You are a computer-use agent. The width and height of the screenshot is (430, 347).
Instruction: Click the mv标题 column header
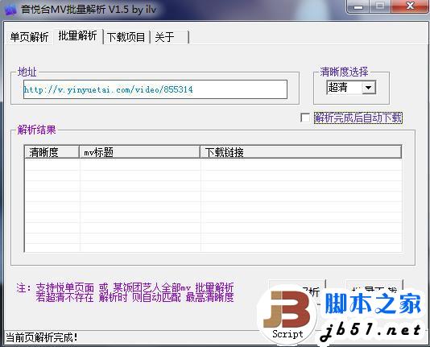click(139, 152)
